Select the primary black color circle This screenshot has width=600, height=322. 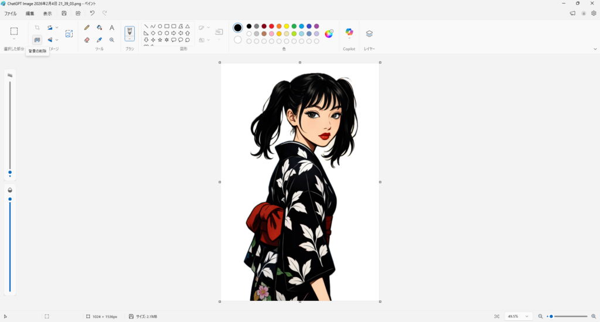(238, 28)
